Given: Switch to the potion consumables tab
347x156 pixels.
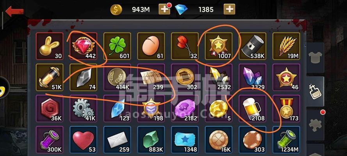Looking at the screenshot, I should [x=315, y=92].
